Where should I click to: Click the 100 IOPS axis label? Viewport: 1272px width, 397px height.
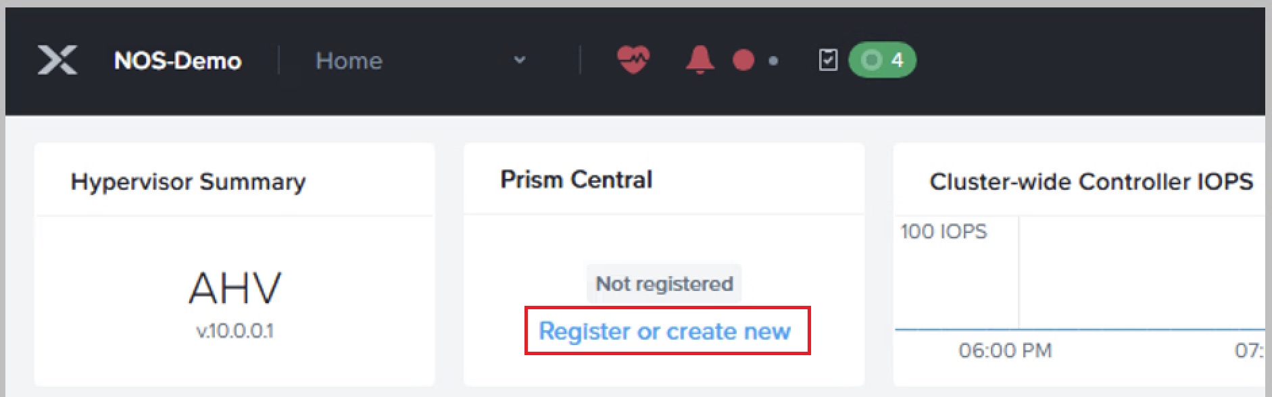944,232
